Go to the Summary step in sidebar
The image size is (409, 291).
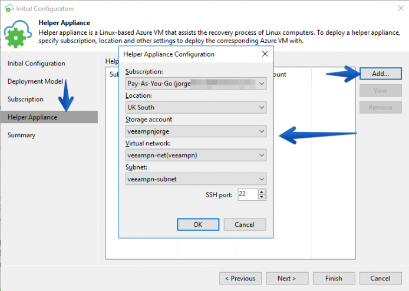click(x=21, y=135)
